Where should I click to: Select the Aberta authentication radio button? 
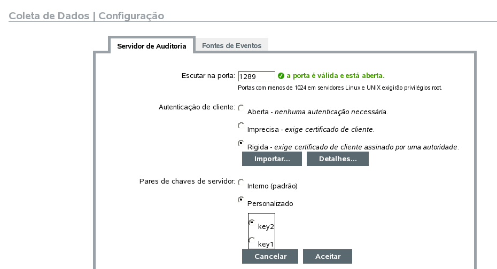(x=241, y=108)
